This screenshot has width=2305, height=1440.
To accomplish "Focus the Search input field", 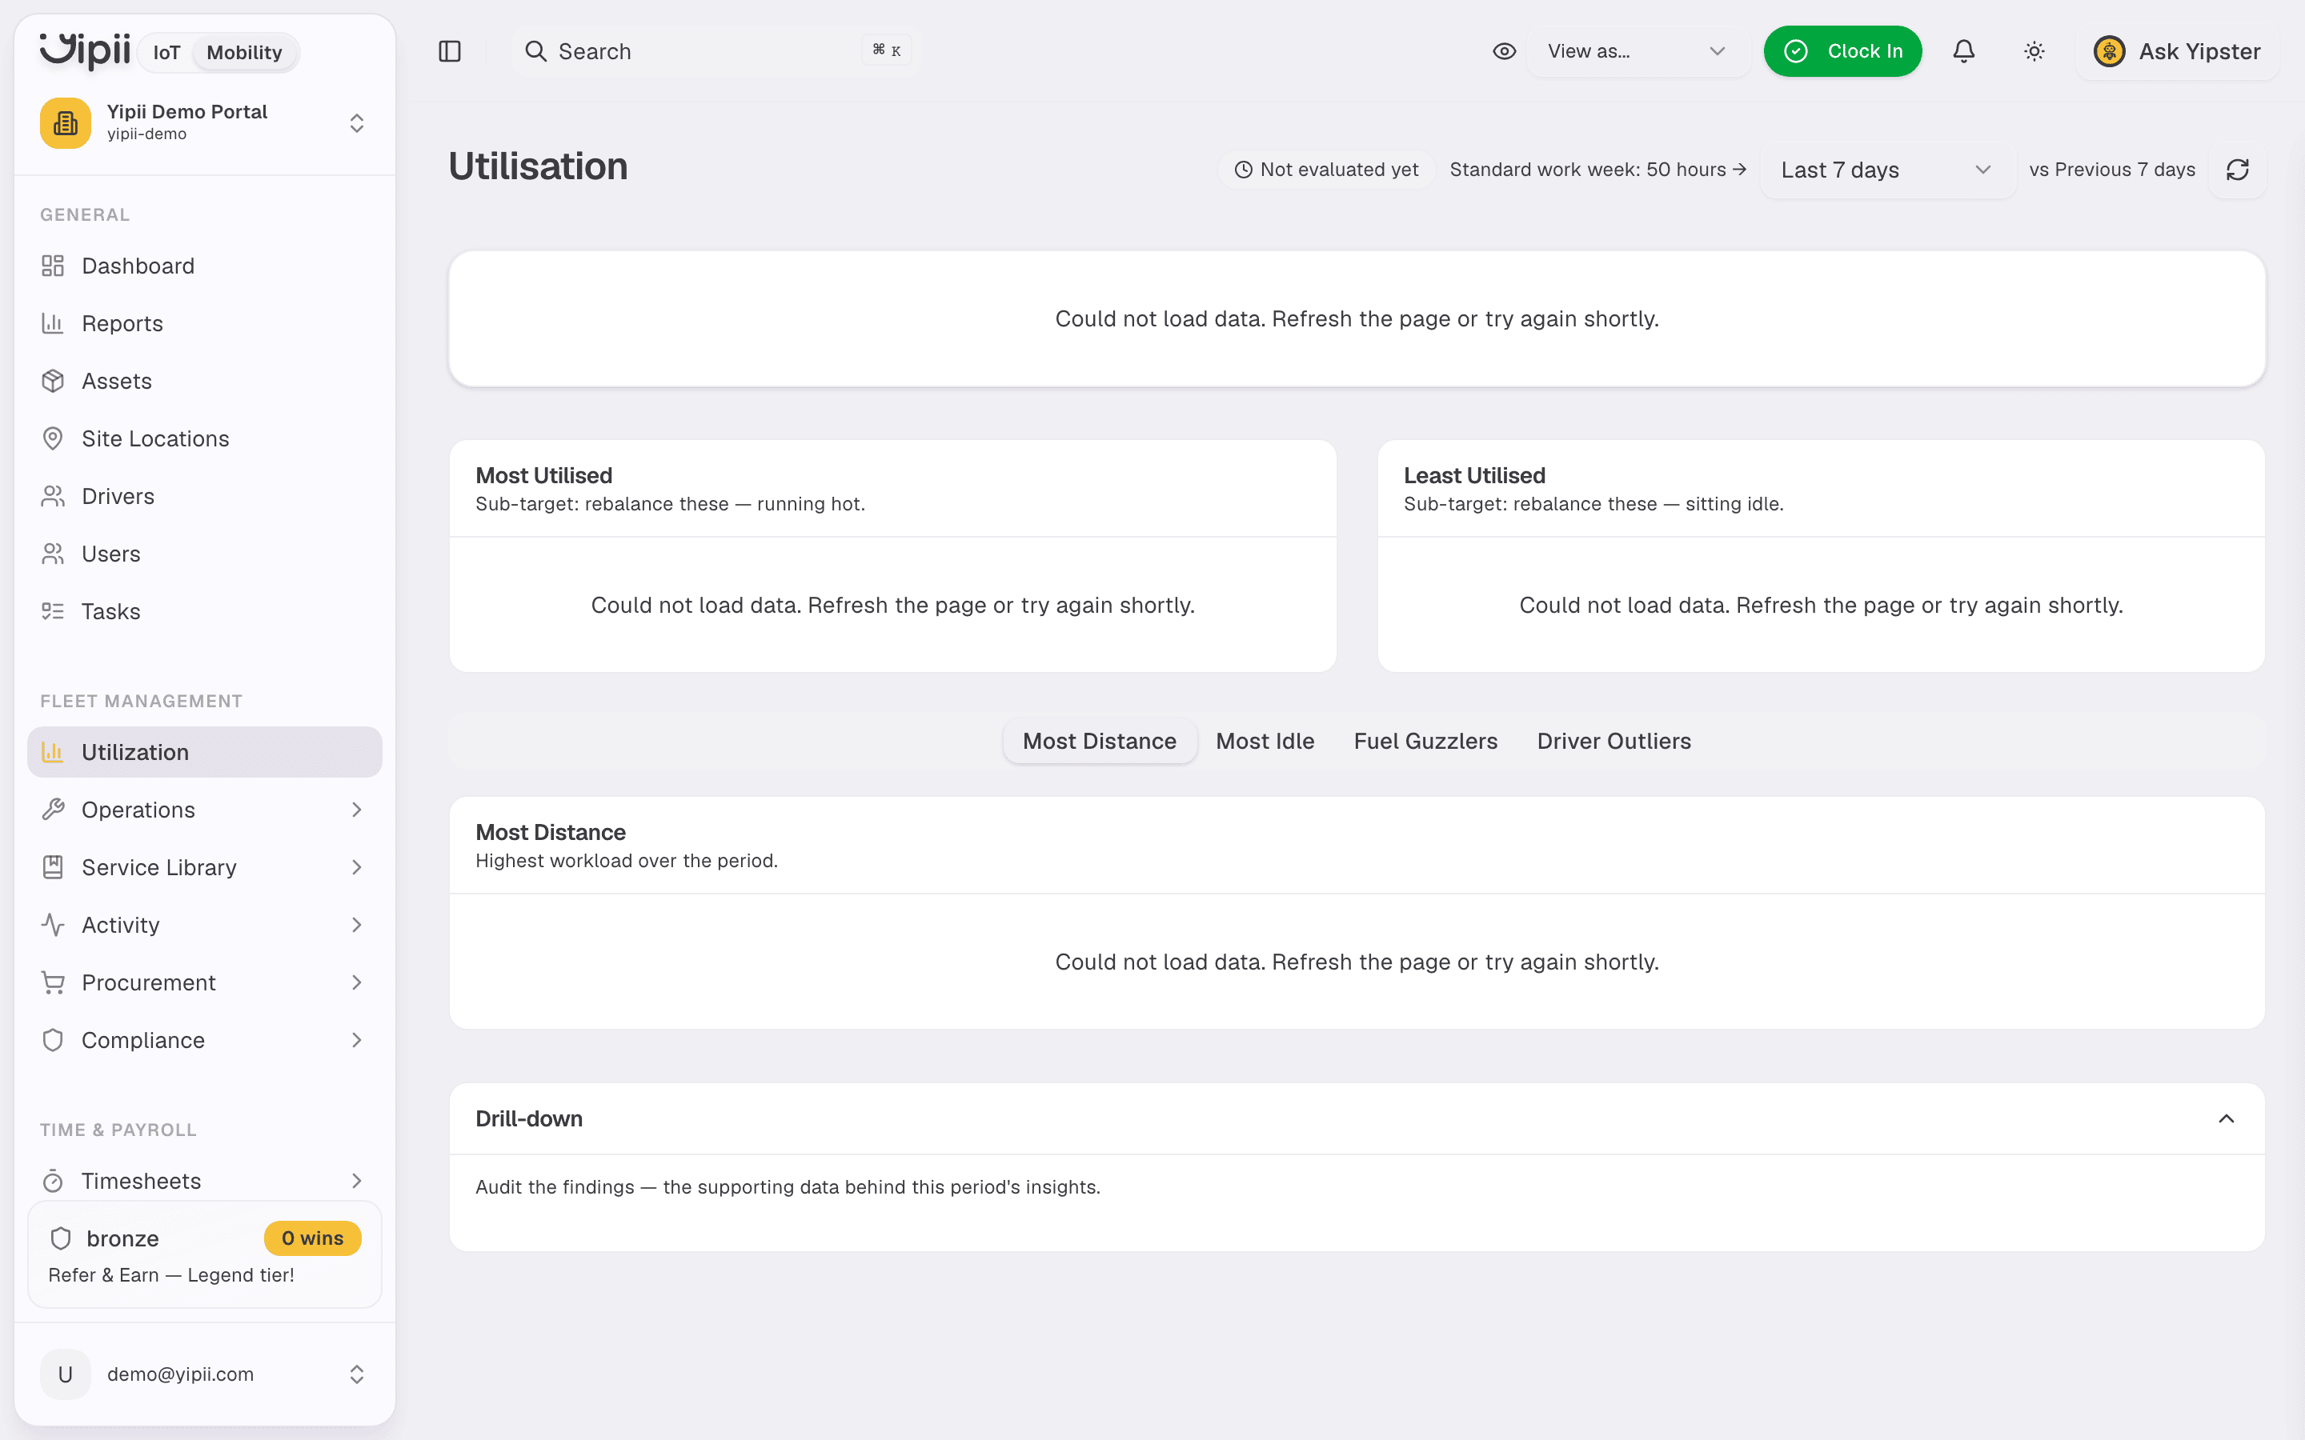I will [x=716, y=51].
